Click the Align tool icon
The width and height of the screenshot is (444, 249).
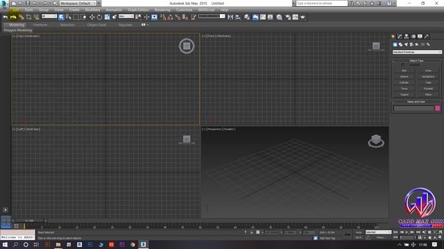click(238, 17)
